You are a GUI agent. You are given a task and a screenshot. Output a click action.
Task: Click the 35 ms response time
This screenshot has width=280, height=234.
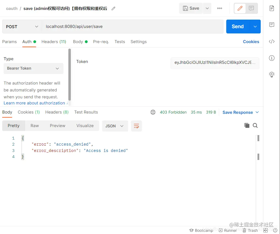point(196,112)
